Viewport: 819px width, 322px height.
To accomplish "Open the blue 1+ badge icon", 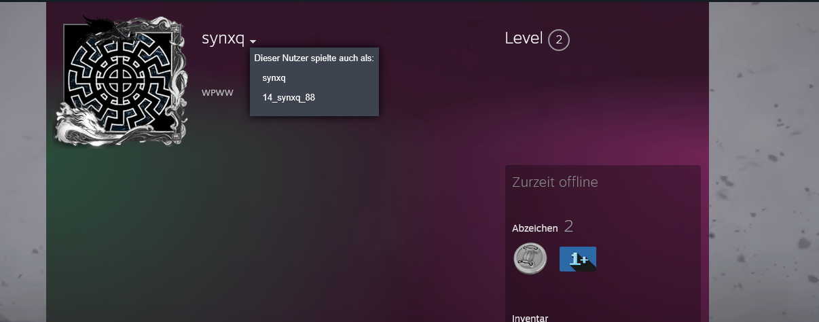I will click(578, 259).
